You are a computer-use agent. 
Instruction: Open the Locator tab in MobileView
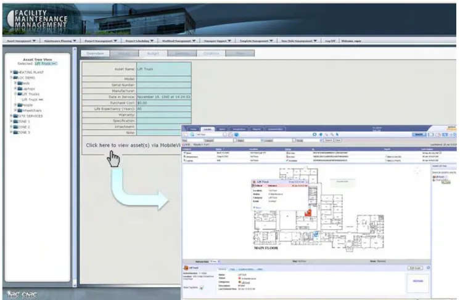tap(208, 129)
